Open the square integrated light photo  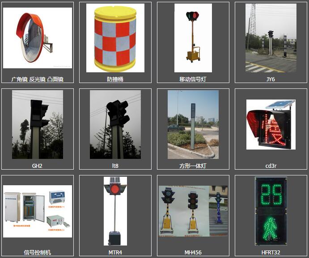pyautogui.click(x=193, y=125)
